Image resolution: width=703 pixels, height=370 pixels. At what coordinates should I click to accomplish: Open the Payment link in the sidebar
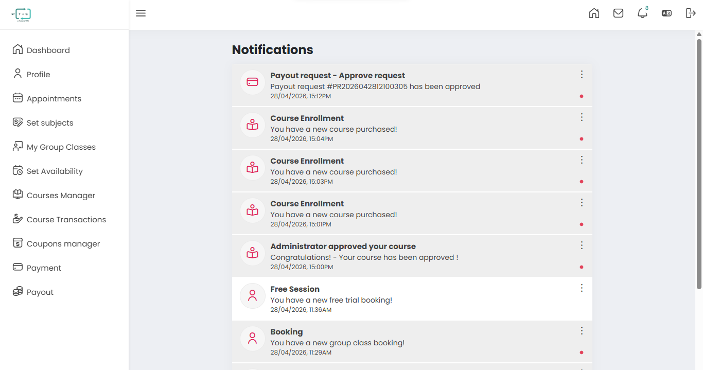point(44,268)
